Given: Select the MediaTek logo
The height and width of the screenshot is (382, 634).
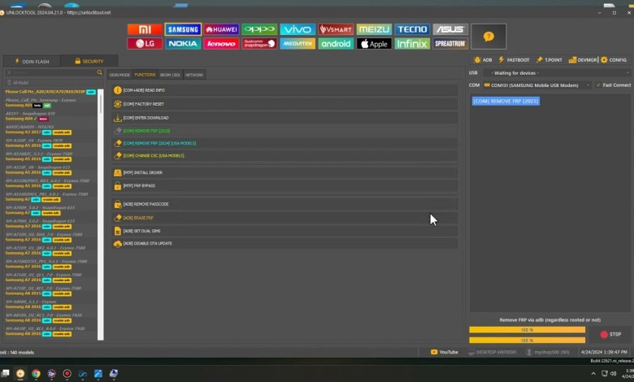Looking at the screenshot, I should point(297,43).
